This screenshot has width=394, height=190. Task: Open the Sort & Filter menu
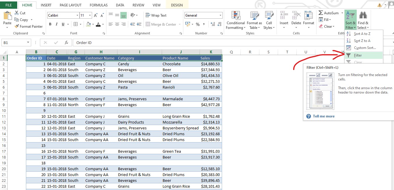click(350, 20)
